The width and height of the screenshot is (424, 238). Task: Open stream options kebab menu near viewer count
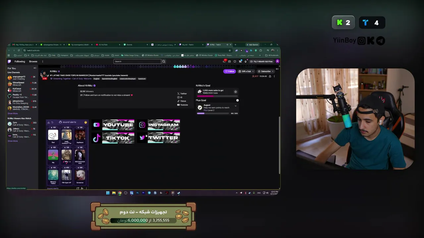pyautogui.click(x=274, y=76)
